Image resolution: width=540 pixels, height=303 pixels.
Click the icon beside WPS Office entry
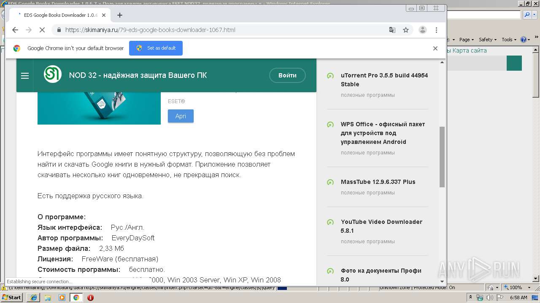[330, 125]
